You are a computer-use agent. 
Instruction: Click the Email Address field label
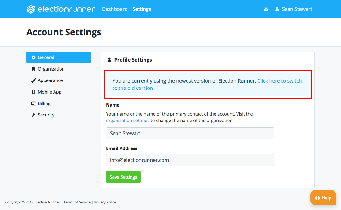coord(122,148)
